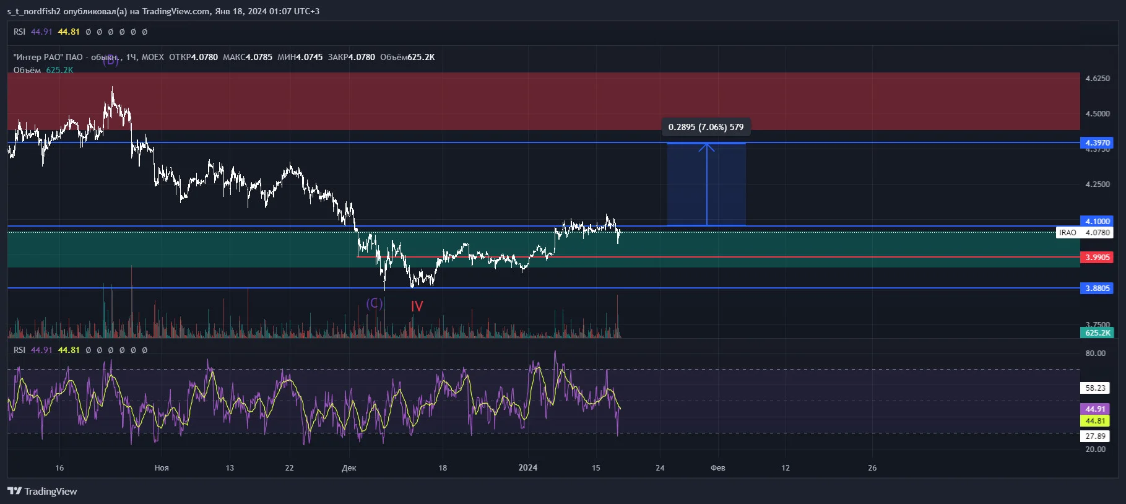Click the RSI 44.91 purple value label

click(x=1095, y=409)
